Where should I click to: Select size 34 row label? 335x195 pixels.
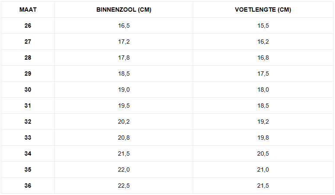(x=28, y=153)
